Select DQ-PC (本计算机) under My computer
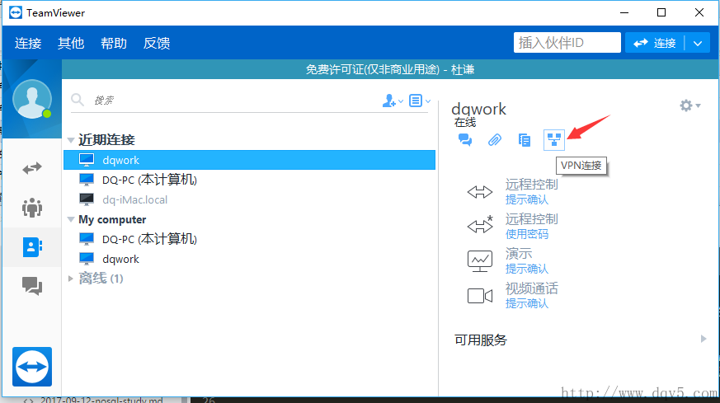Screen dimensions: 720x403 tap(249, 239)
